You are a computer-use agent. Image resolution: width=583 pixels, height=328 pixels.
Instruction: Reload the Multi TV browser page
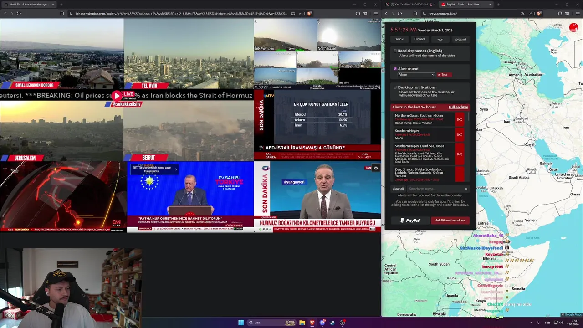(x=19, y=14)
